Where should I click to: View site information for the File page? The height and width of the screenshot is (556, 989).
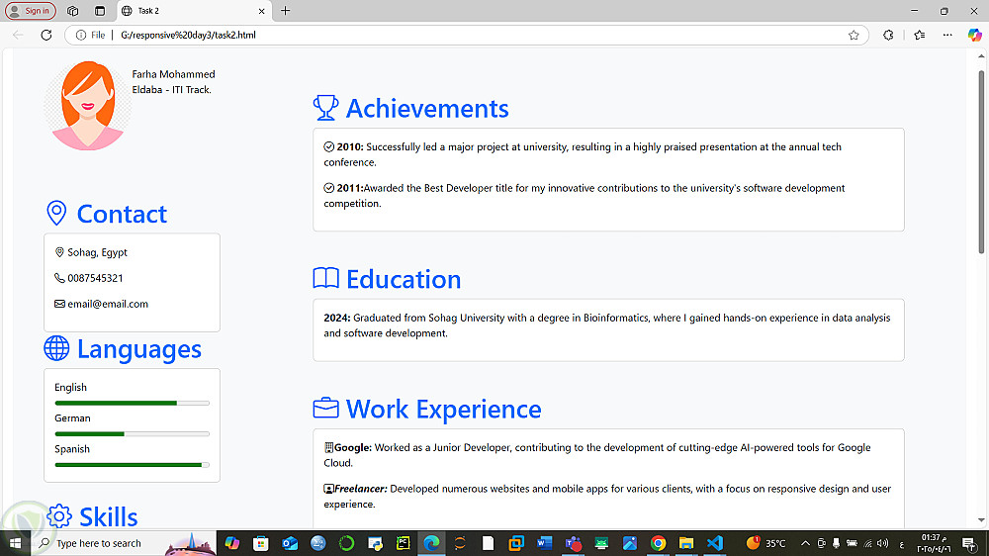pos(90,35)
